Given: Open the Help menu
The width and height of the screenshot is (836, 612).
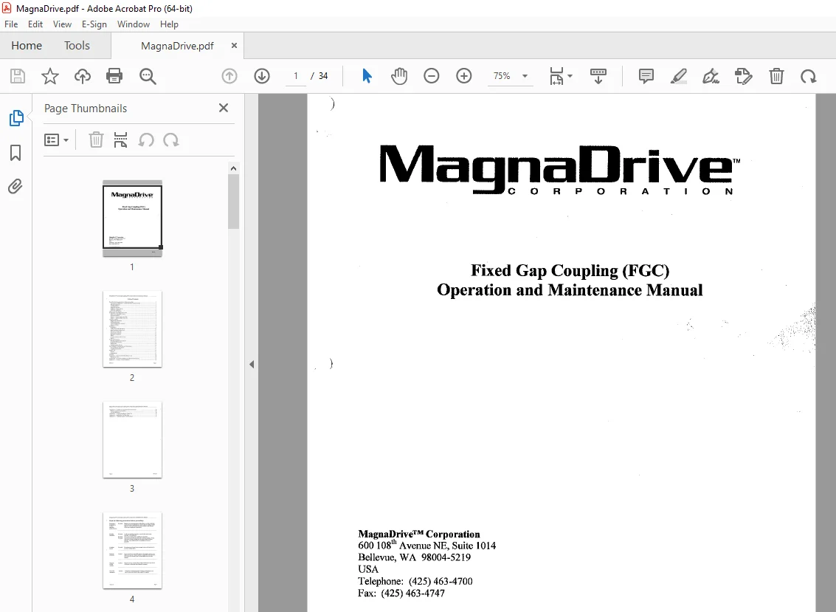Looking at the screenshot, I should pyautogui.click(x=169, y=24).
